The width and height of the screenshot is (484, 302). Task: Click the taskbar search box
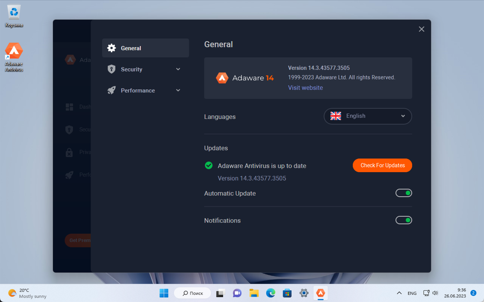click(x=193, y=293)
